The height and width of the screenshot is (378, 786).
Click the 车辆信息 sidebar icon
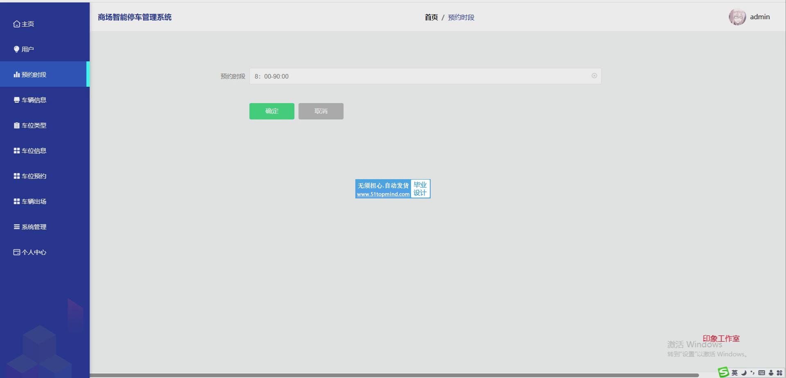tap(16, 100)
